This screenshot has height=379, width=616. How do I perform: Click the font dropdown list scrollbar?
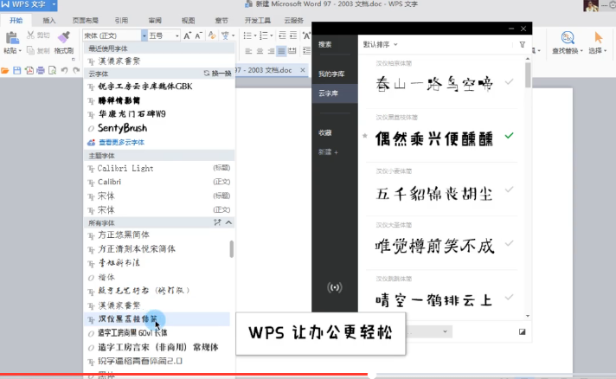(231, 249)
